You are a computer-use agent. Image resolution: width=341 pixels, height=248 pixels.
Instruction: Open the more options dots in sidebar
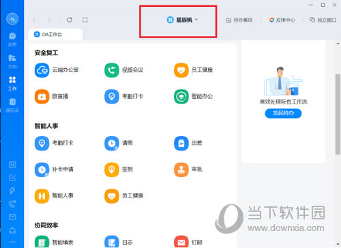pos(12,242)
